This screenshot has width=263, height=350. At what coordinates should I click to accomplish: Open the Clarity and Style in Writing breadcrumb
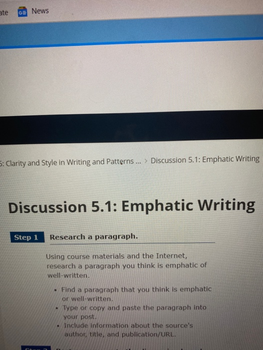click(x=71, y=162)
